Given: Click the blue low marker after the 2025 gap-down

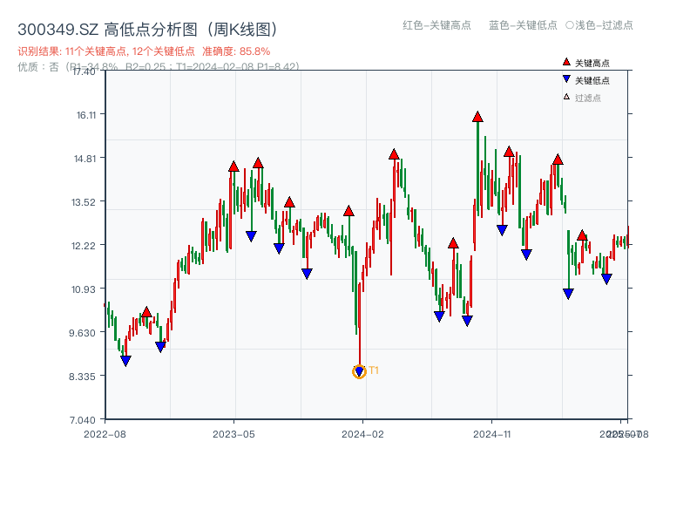Looking at the screenshot, I should pos(568,294).
